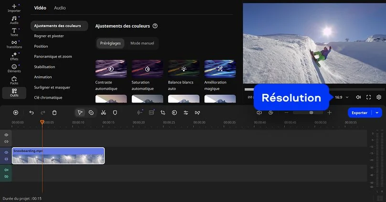Mute the audio track with the speaker icon
Screen dimensions: 386x202
click(6, 170)
